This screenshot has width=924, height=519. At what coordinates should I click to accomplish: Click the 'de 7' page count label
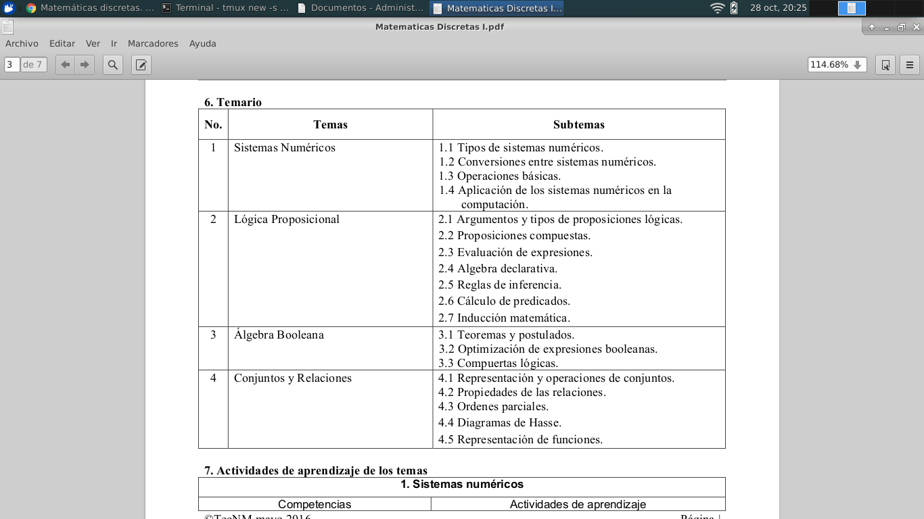click(x=33, y=65)
